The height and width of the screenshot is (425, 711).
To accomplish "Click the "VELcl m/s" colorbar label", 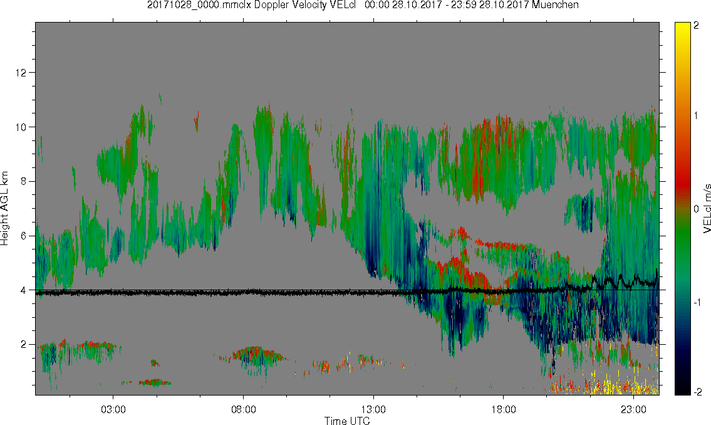I will 707,209.
